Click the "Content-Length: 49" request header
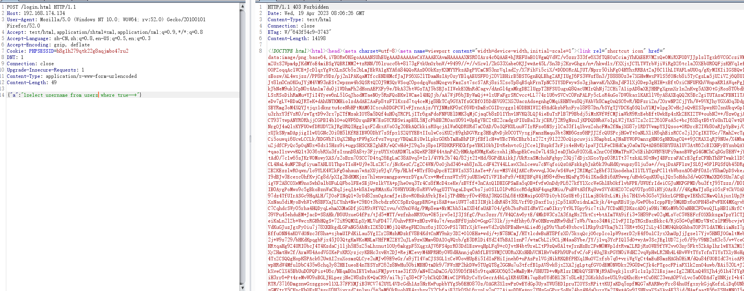 32,82
